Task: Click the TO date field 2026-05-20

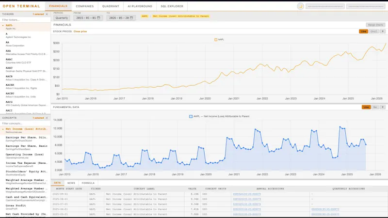Action: pos(121,18)
